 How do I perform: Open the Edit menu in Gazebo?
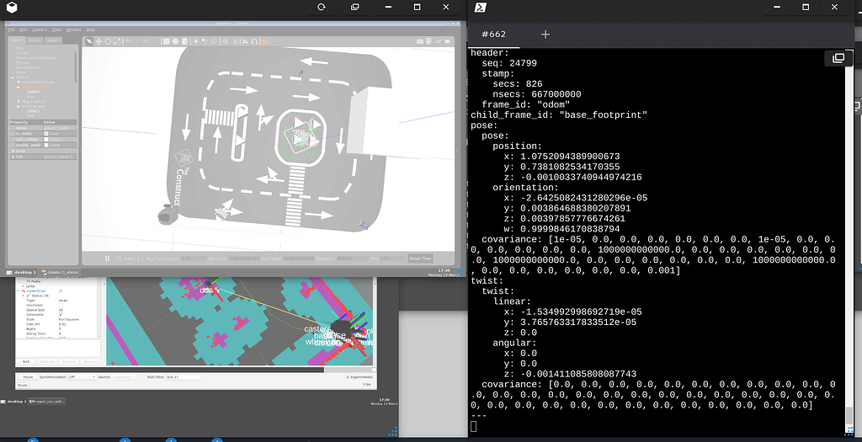pyautogui.click(x=24, y=29)
